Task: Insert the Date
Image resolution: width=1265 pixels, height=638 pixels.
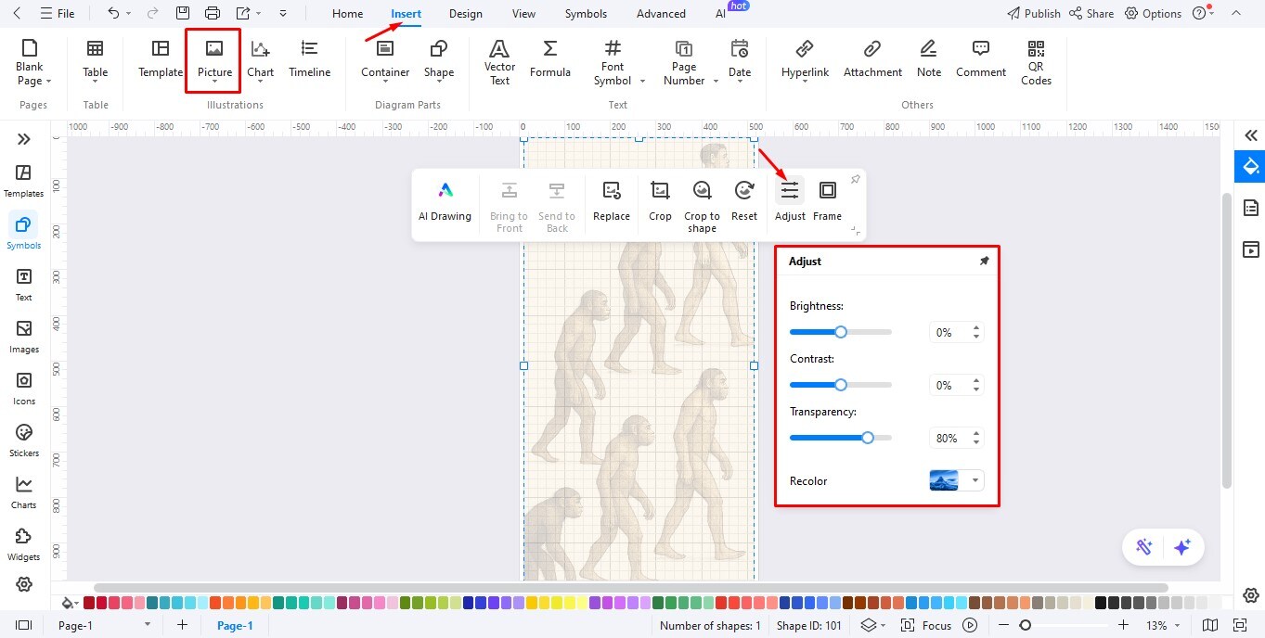Action: click(x=740, y=60)
